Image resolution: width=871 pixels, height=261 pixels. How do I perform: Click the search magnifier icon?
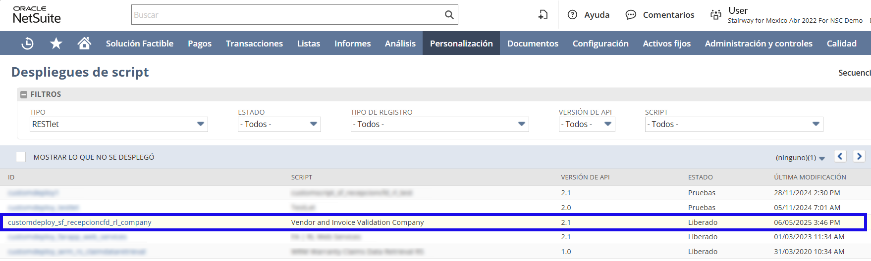point(449,15)
